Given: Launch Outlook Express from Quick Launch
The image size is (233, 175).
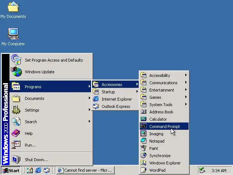Looking at the screenshot, I should (x=47, y=170).
